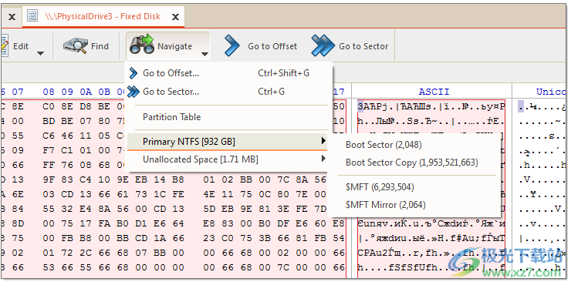
Task: Click hex byte BD in second row
Action: pyautogui.click(x=49, y=121)
